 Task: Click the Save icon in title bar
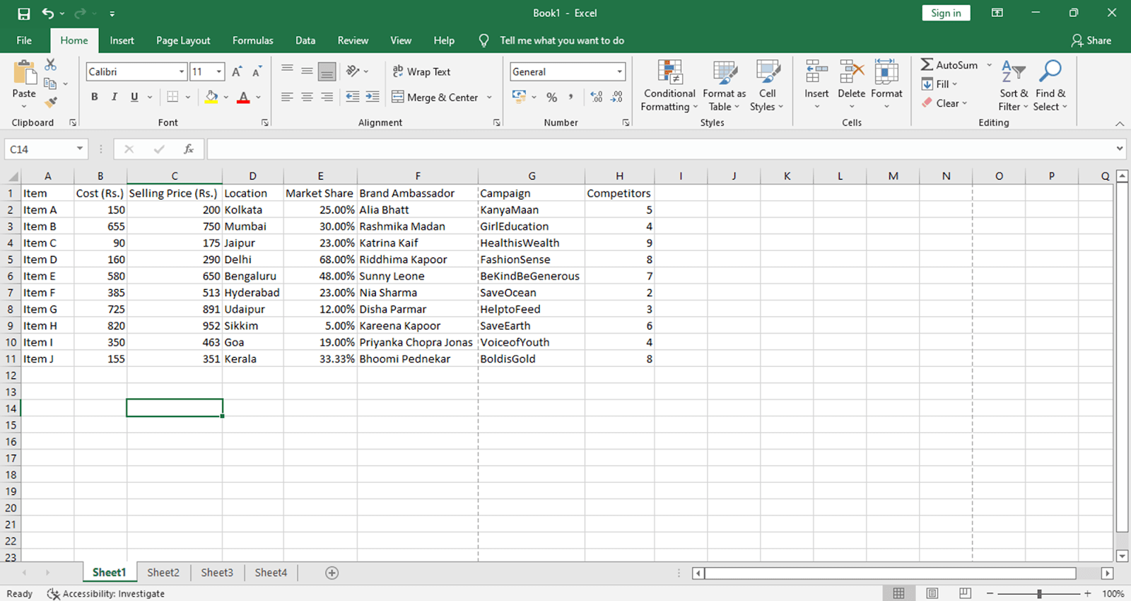pyautogui.click(x=24, y=13)
